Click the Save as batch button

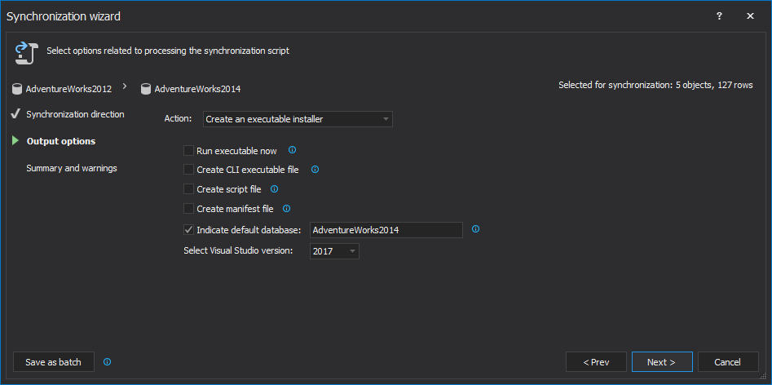pyautogui.click(x=54, y=362)
